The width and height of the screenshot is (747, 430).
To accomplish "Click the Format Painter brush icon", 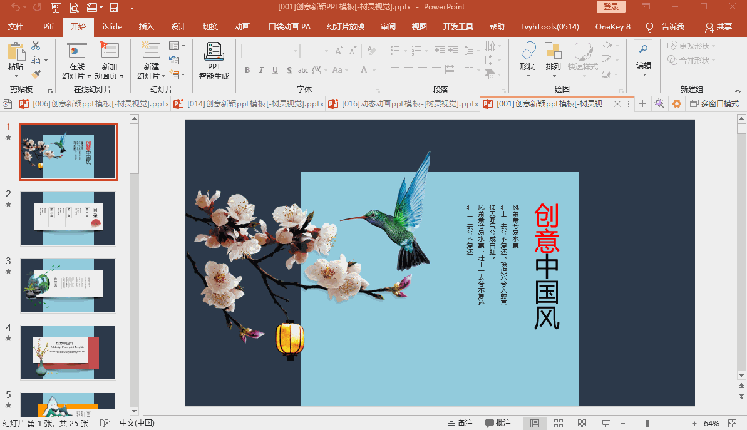I will 36,74.
